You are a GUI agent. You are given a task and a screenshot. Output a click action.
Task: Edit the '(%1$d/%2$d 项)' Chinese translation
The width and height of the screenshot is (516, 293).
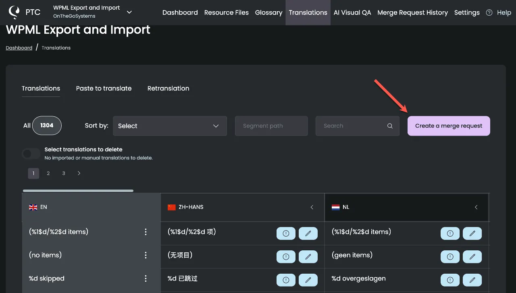click(x=308, y=233)
